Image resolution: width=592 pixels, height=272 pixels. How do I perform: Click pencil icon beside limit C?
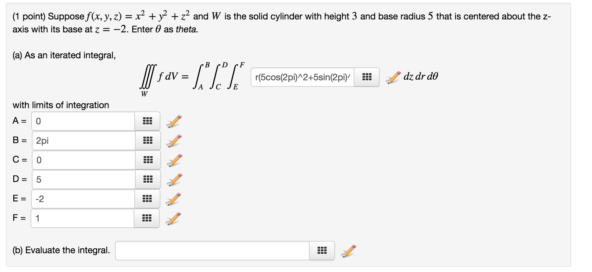(175, 160)
